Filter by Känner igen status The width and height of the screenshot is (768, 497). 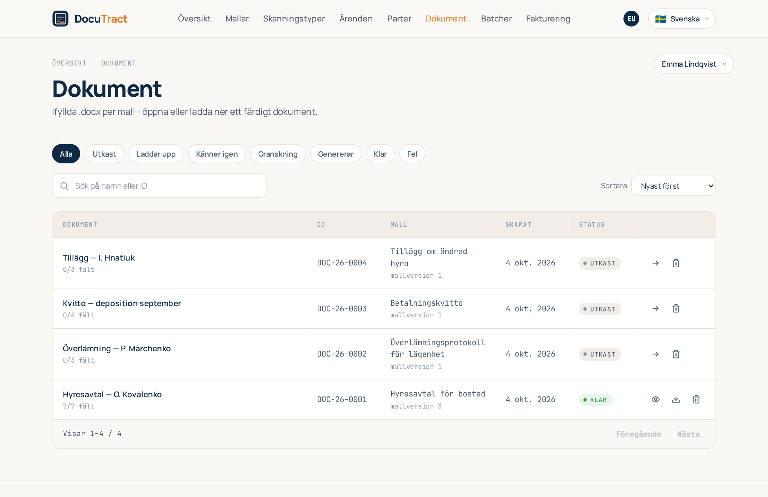217,154
